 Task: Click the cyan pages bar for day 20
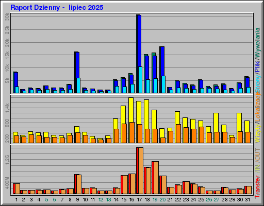pyautogui.click(x=163, y=84)
